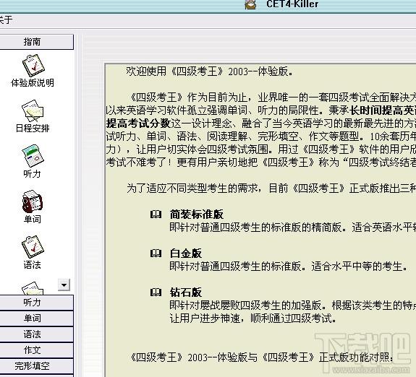This screenshot has height=377, width=416.
Task: Click the line starting 为了适应不同类型考生的需求
Action: 271,188
